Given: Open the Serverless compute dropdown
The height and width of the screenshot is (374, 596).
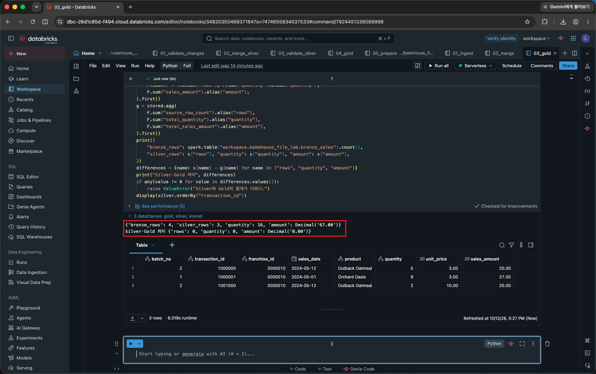Looking at the screenshot, I should pos(475,66).
